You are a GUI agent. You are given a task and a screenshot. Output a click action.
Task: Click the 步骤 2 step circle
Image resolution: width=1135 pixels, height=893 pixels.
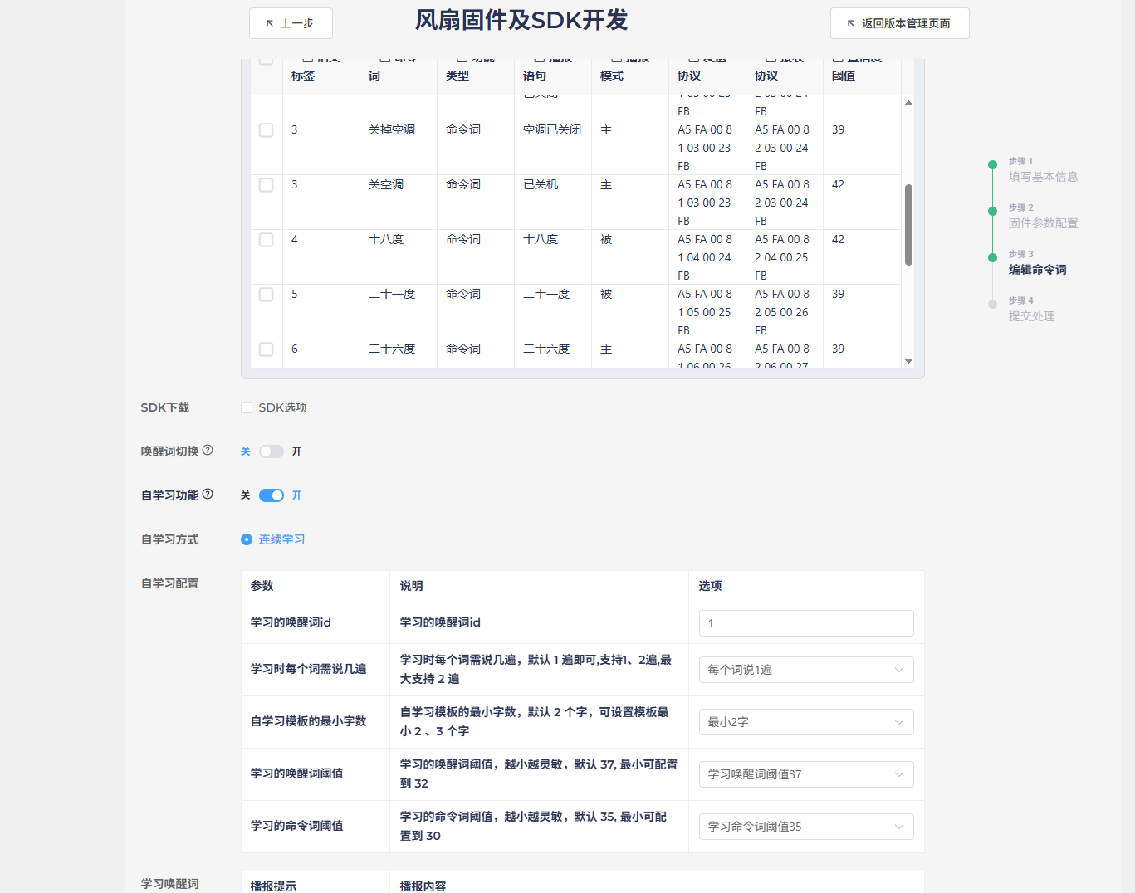tap(992, 211)
